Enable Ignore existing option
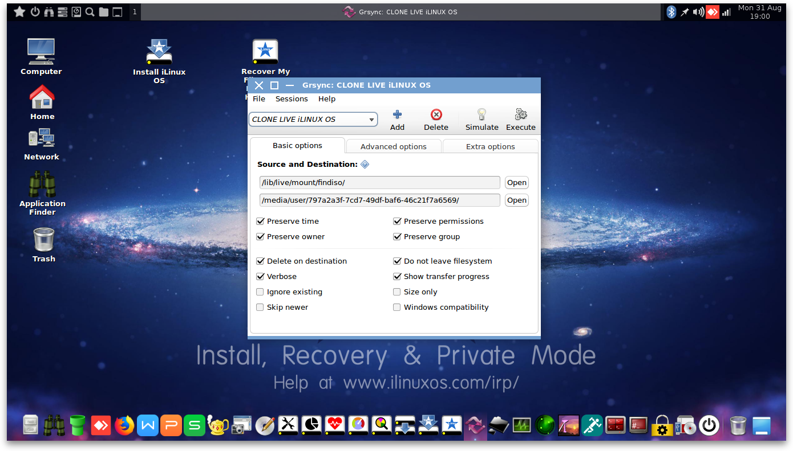 coord(260,292)
